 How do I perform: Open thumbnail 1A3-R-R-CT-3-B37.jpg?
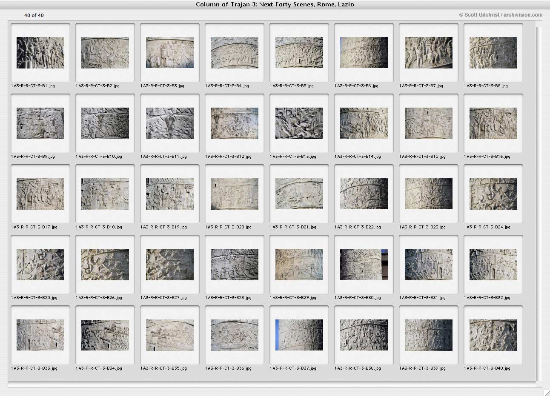pyautogui.click(x=299, y=335)
